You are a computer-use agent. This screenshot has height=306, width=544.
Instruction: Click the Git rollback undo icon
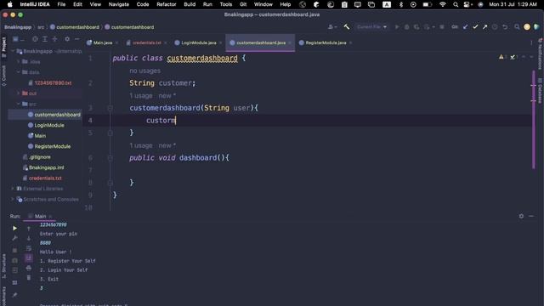pyautogui.click(x=505, y=26)
